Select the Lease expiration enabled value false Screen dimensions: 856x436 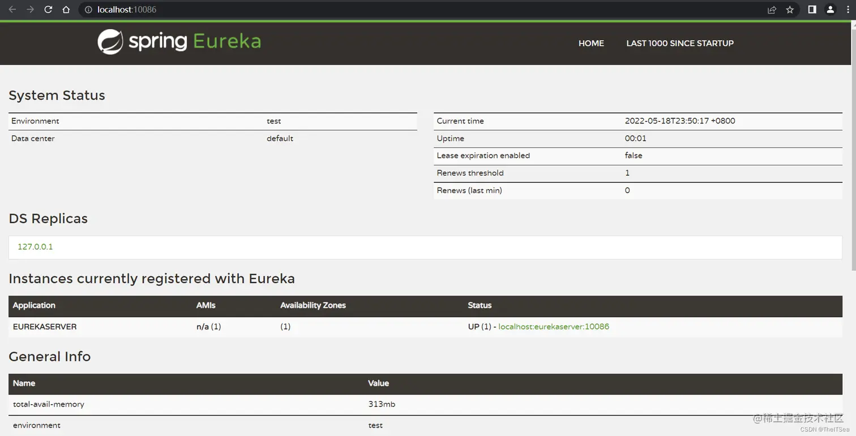tap(634, 156)
